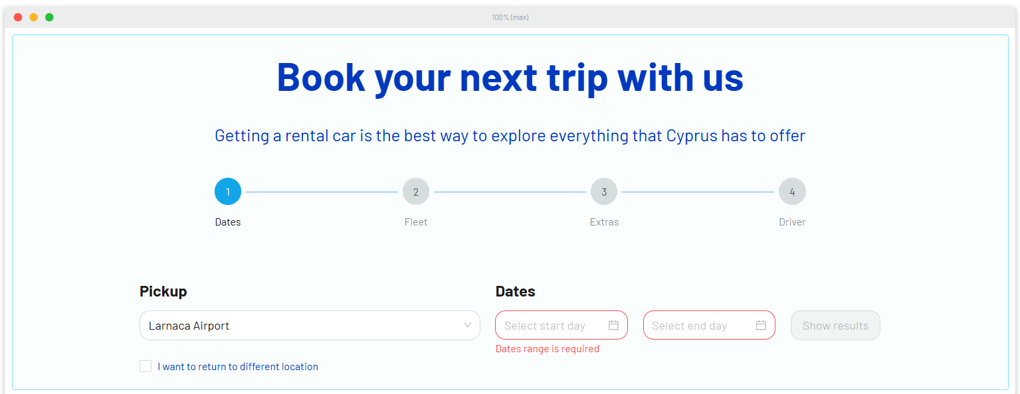
Task: Enable return to different location checkbox
Action: click(146, 366)
